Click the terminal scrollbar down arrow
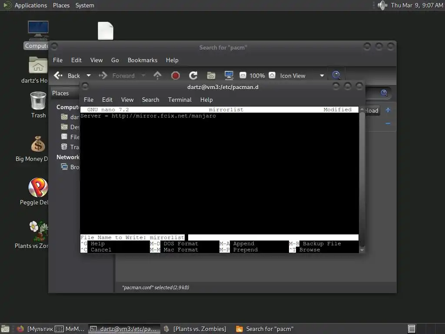Image resolution: width=445 pixels, height=334 pixels. (362, 250)
